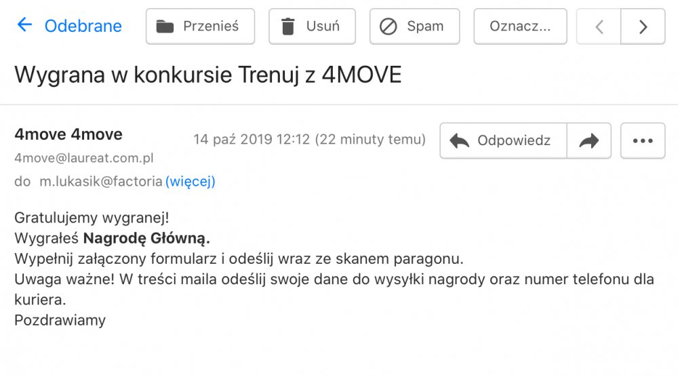Click the back arrow to the inbox
678x377 pixels.
pos(24,26)
